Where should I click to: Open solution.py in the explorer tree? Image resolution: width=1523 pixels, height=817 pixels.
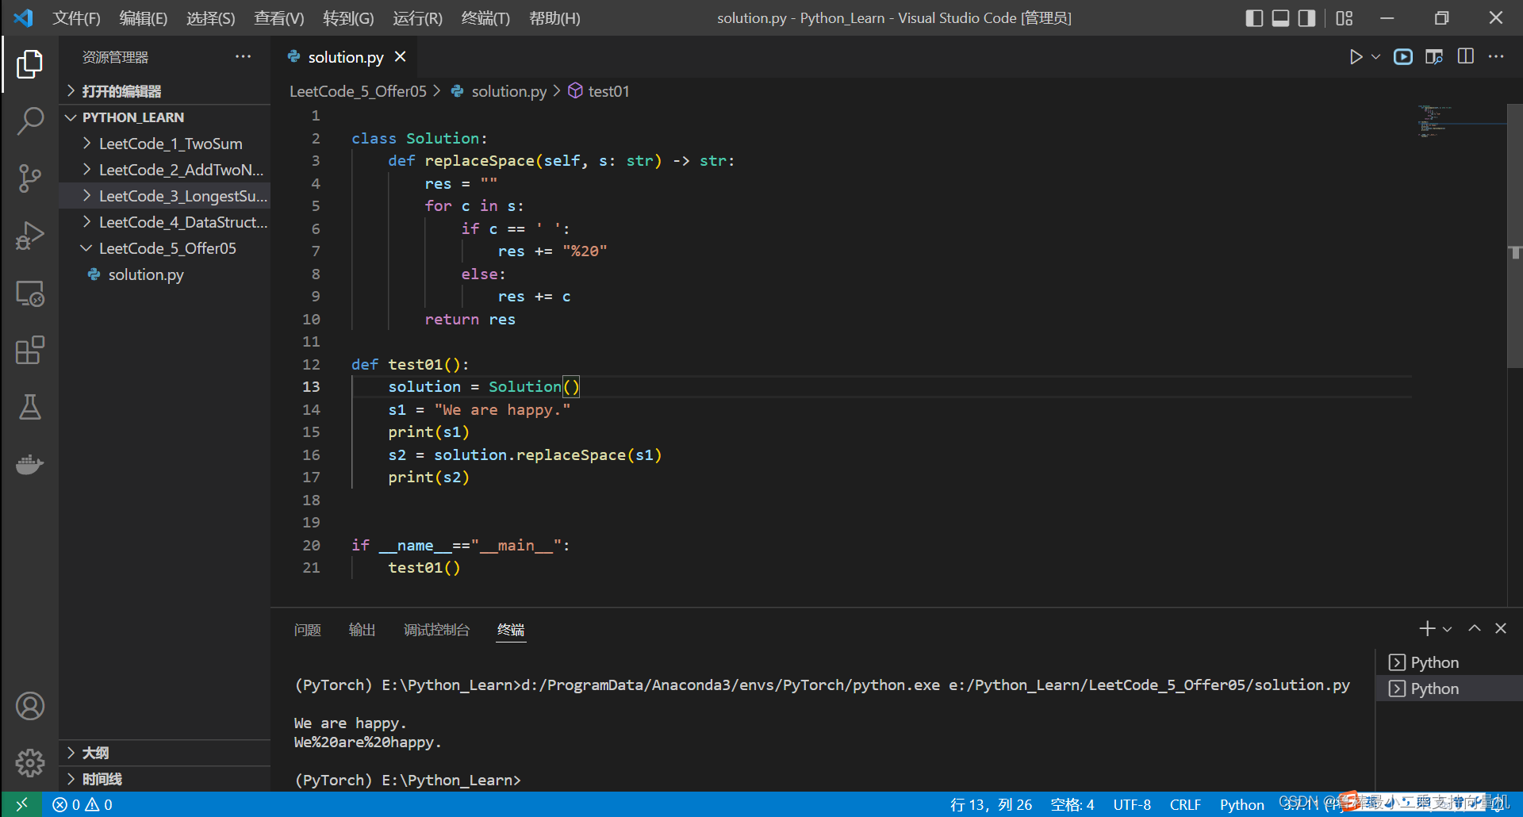(165, 274)
